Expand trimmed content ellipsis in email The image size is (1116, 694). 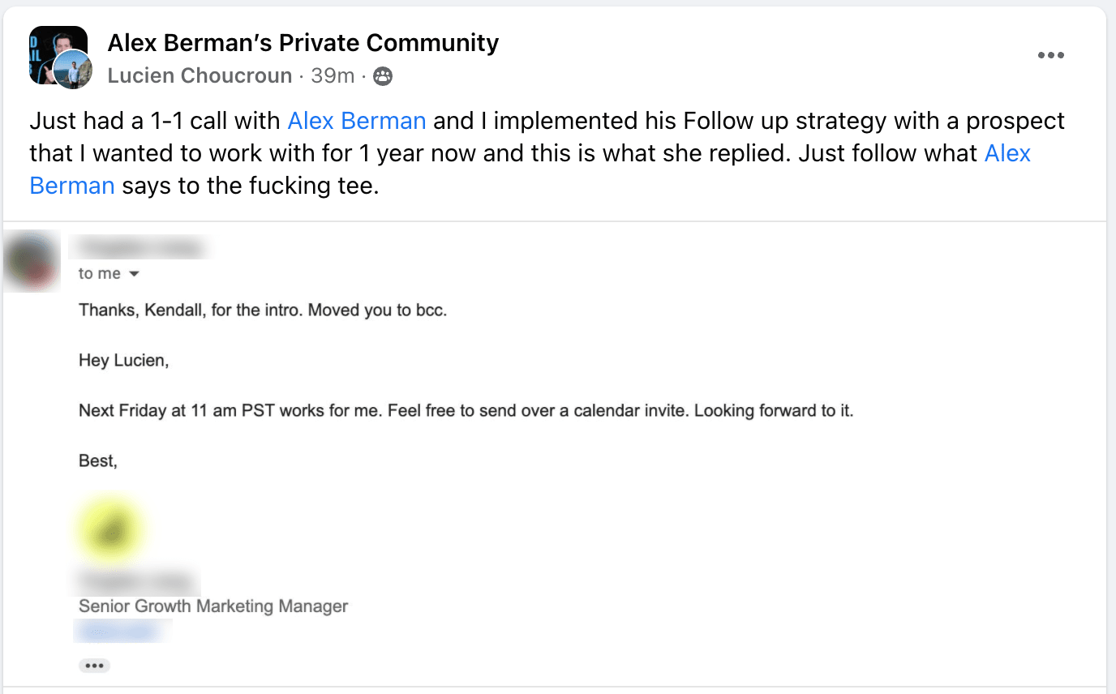tap(94, 666)
